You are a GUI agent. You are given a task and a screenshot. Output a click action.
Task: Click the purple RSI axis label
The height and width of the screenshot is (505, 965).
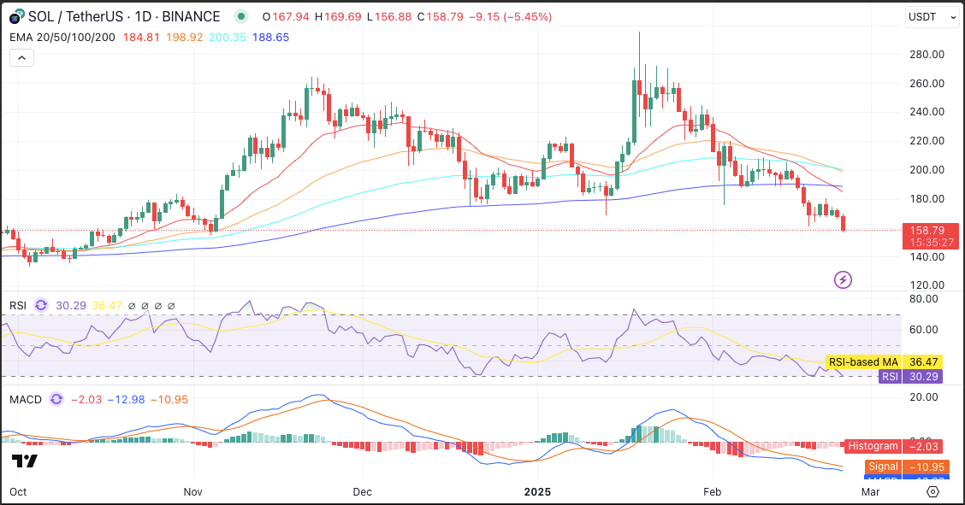click(890, 377)
